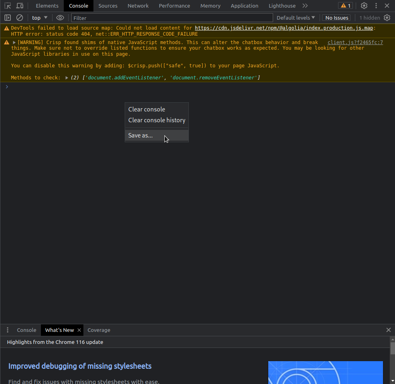Click Highlights from the Chrome 116 update text
This screenshot has height=384, width=395.
(55, 342)
